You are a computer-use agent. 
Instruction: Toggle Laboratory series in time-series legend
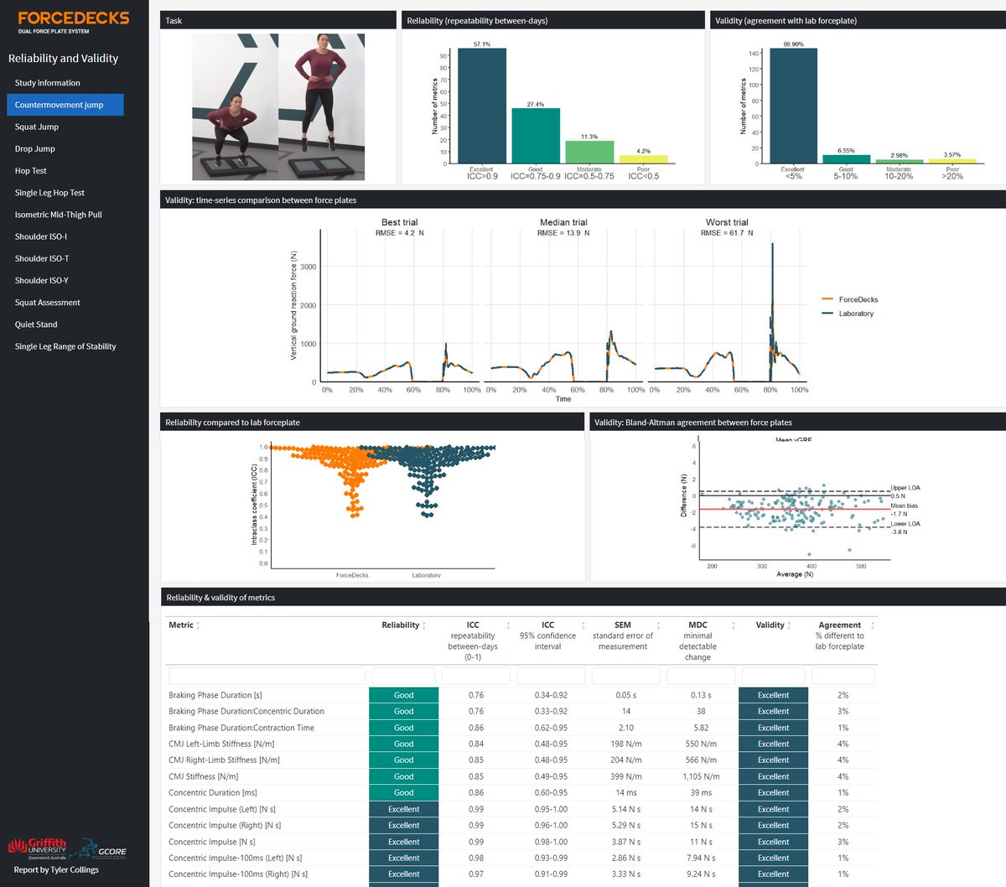click(847, 314)
